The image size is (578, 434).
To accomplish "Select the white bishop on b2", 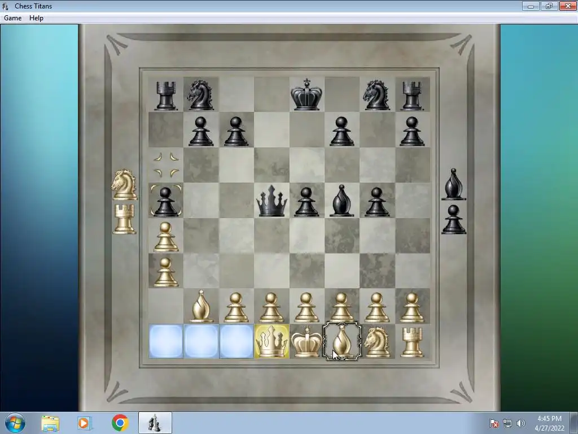I will [x=201, y=306].
